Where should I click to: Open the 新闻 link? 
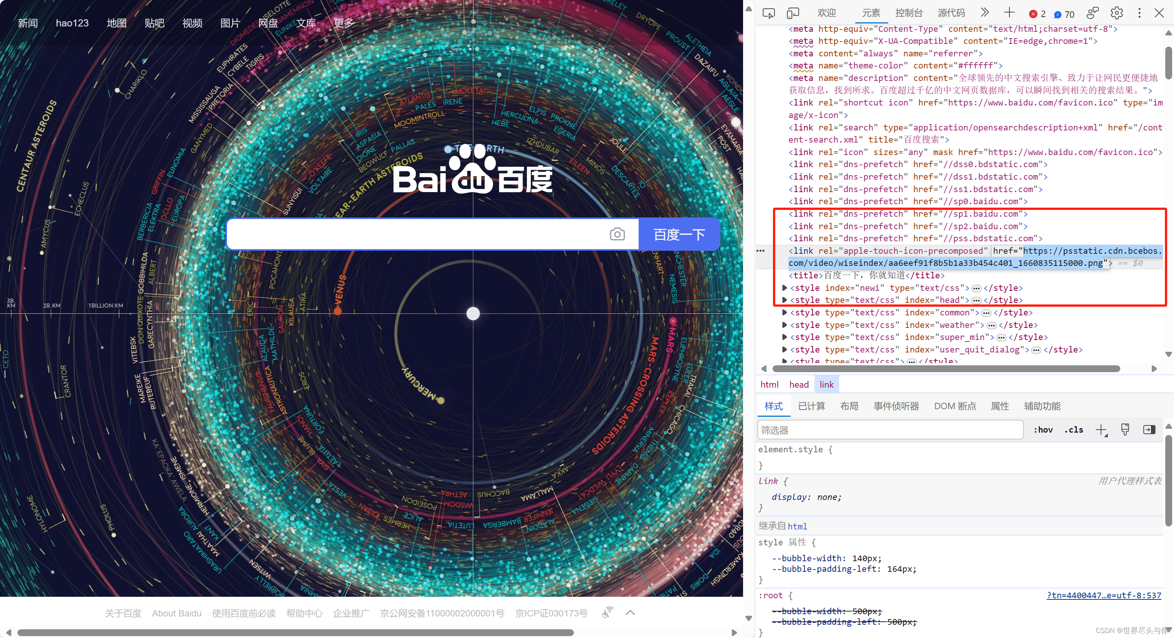(x=28, y=23)
